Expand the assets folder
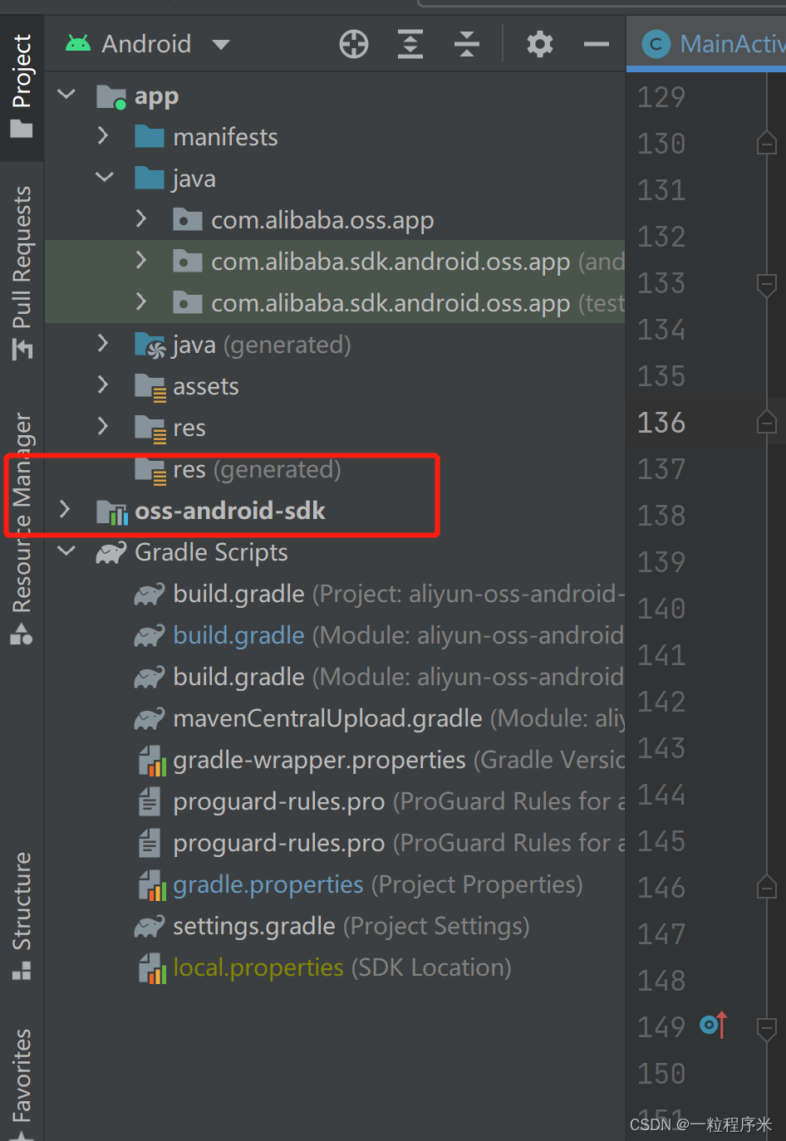Image resolution: width=786 pixels, height=1141 pixels. (103, 384)
